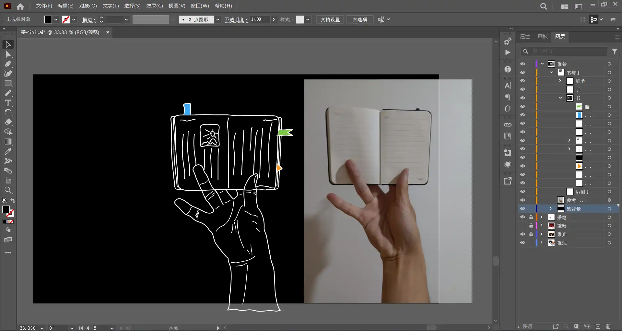622x331 pixels.
Task: Select the Type tool
Action: [x=8, y=103]
